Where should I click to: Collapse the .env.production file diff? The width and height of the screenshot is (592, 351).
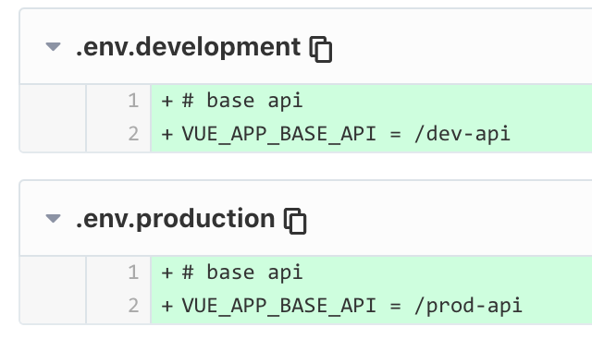[x=54, y=218]
